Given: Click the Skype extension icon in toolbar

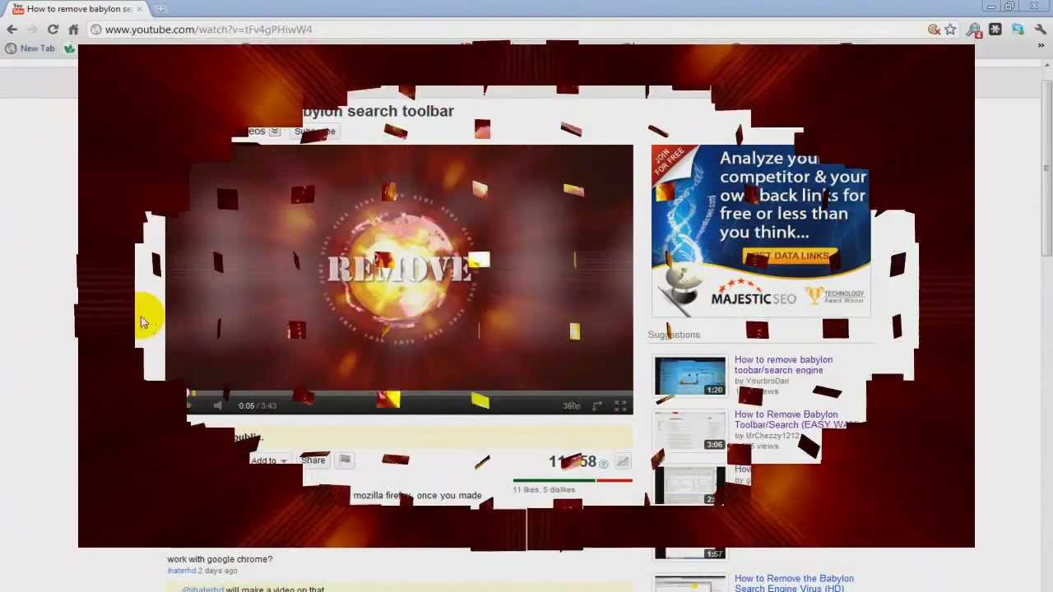Looking at the screenshot, I should pyautogui.click(x=1018, y=30).
